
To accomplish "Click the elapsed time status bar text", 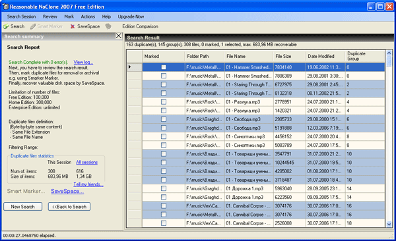I will pos(29,236).
